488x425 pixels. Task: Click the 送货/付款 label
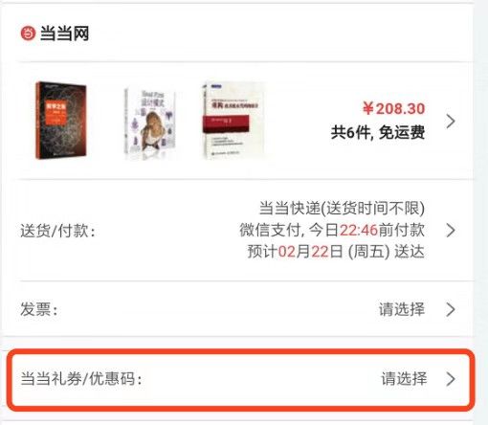coord(57,231)
